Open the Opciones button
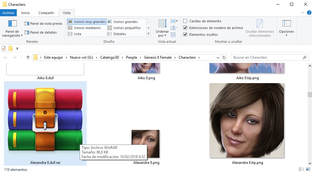The width and height of the screenshot is (312, 173). [287, 28]
